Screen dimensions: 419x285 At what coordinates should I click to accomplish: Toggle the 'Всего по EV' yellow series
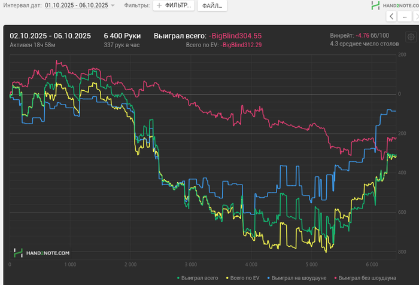(243, 278)
